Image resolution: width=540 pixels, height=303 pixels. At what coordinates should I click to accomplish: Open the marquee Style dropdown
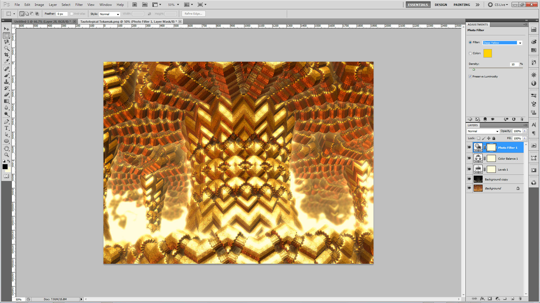tap(110, 14)
